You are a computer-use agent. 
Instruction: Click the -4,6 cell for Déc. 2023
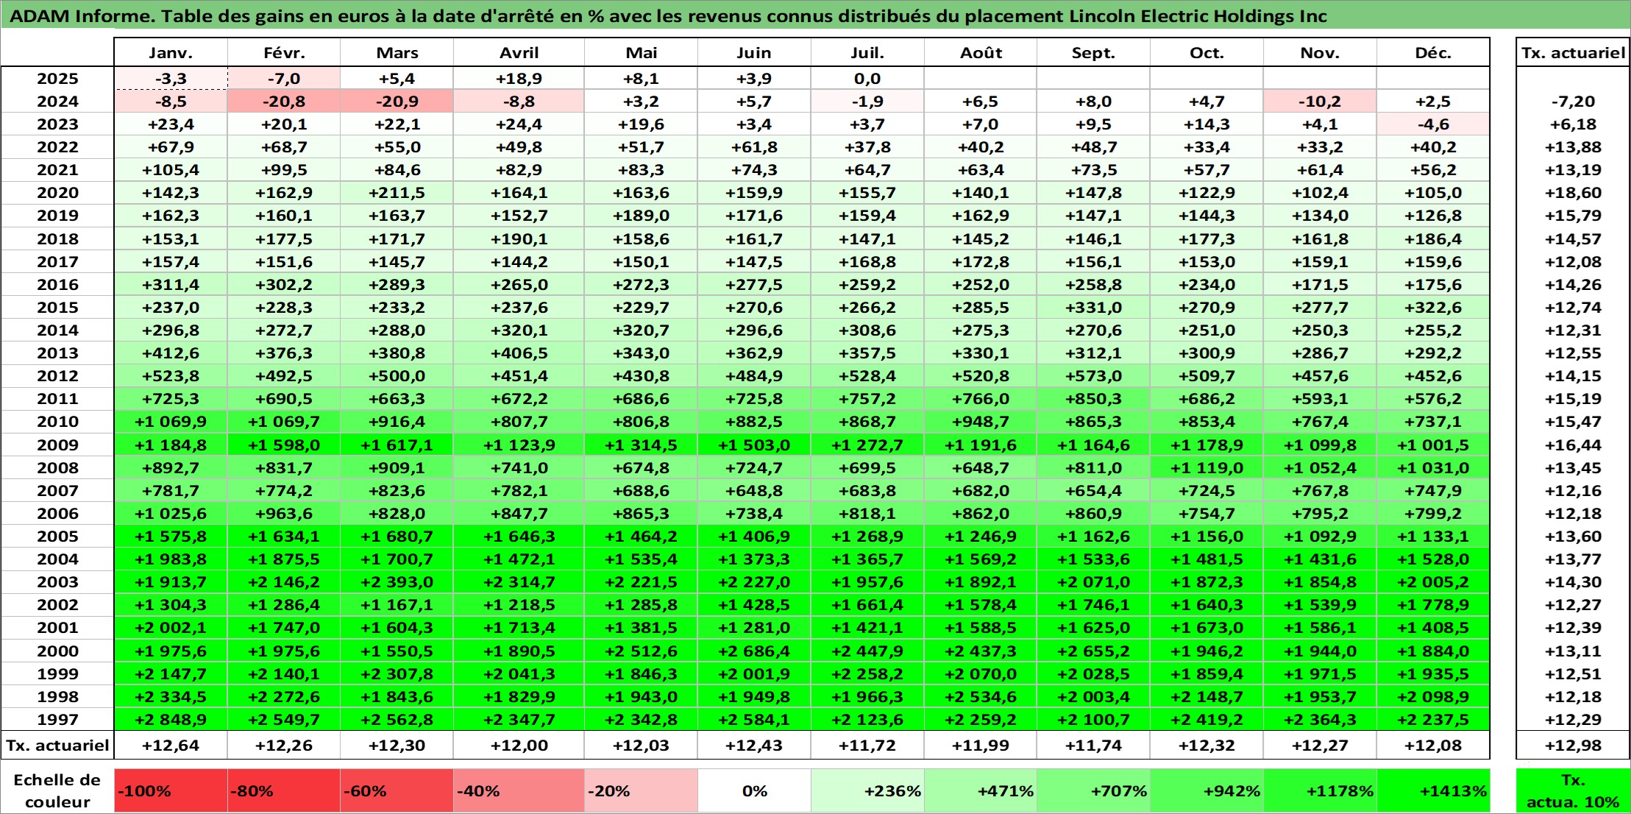pyautogui.click(x=1433, y=124)
